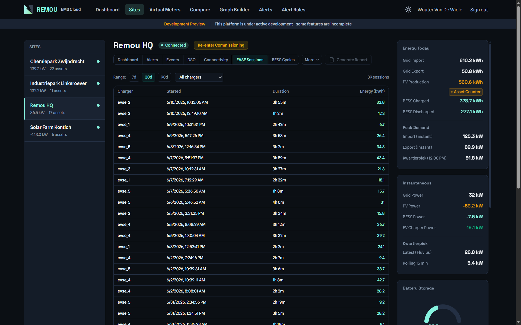Click duration 4h 0m
521x325 pixels.
pyautogui.click(x=278, y=202)
